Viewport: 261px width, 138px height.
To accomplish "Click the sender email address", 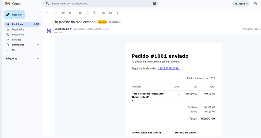I will pyautogui.click(x=91, y=29).
